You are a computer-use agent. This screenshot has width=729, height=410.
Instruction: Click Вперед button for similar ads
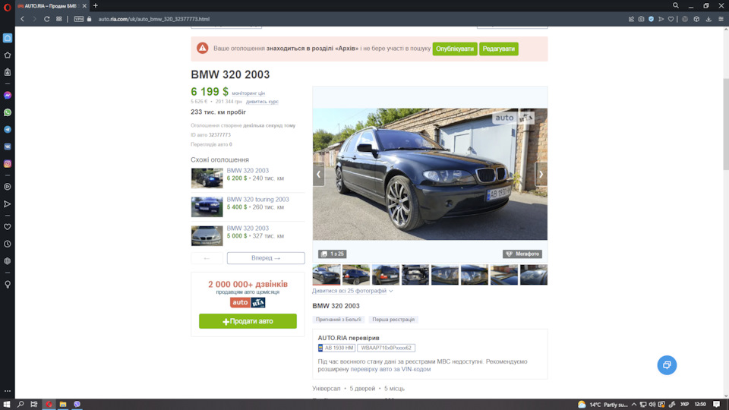[266, 258]
